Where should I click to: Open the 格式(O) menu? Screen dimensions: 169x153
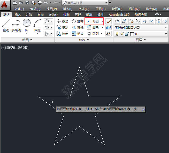coord(84,9)
